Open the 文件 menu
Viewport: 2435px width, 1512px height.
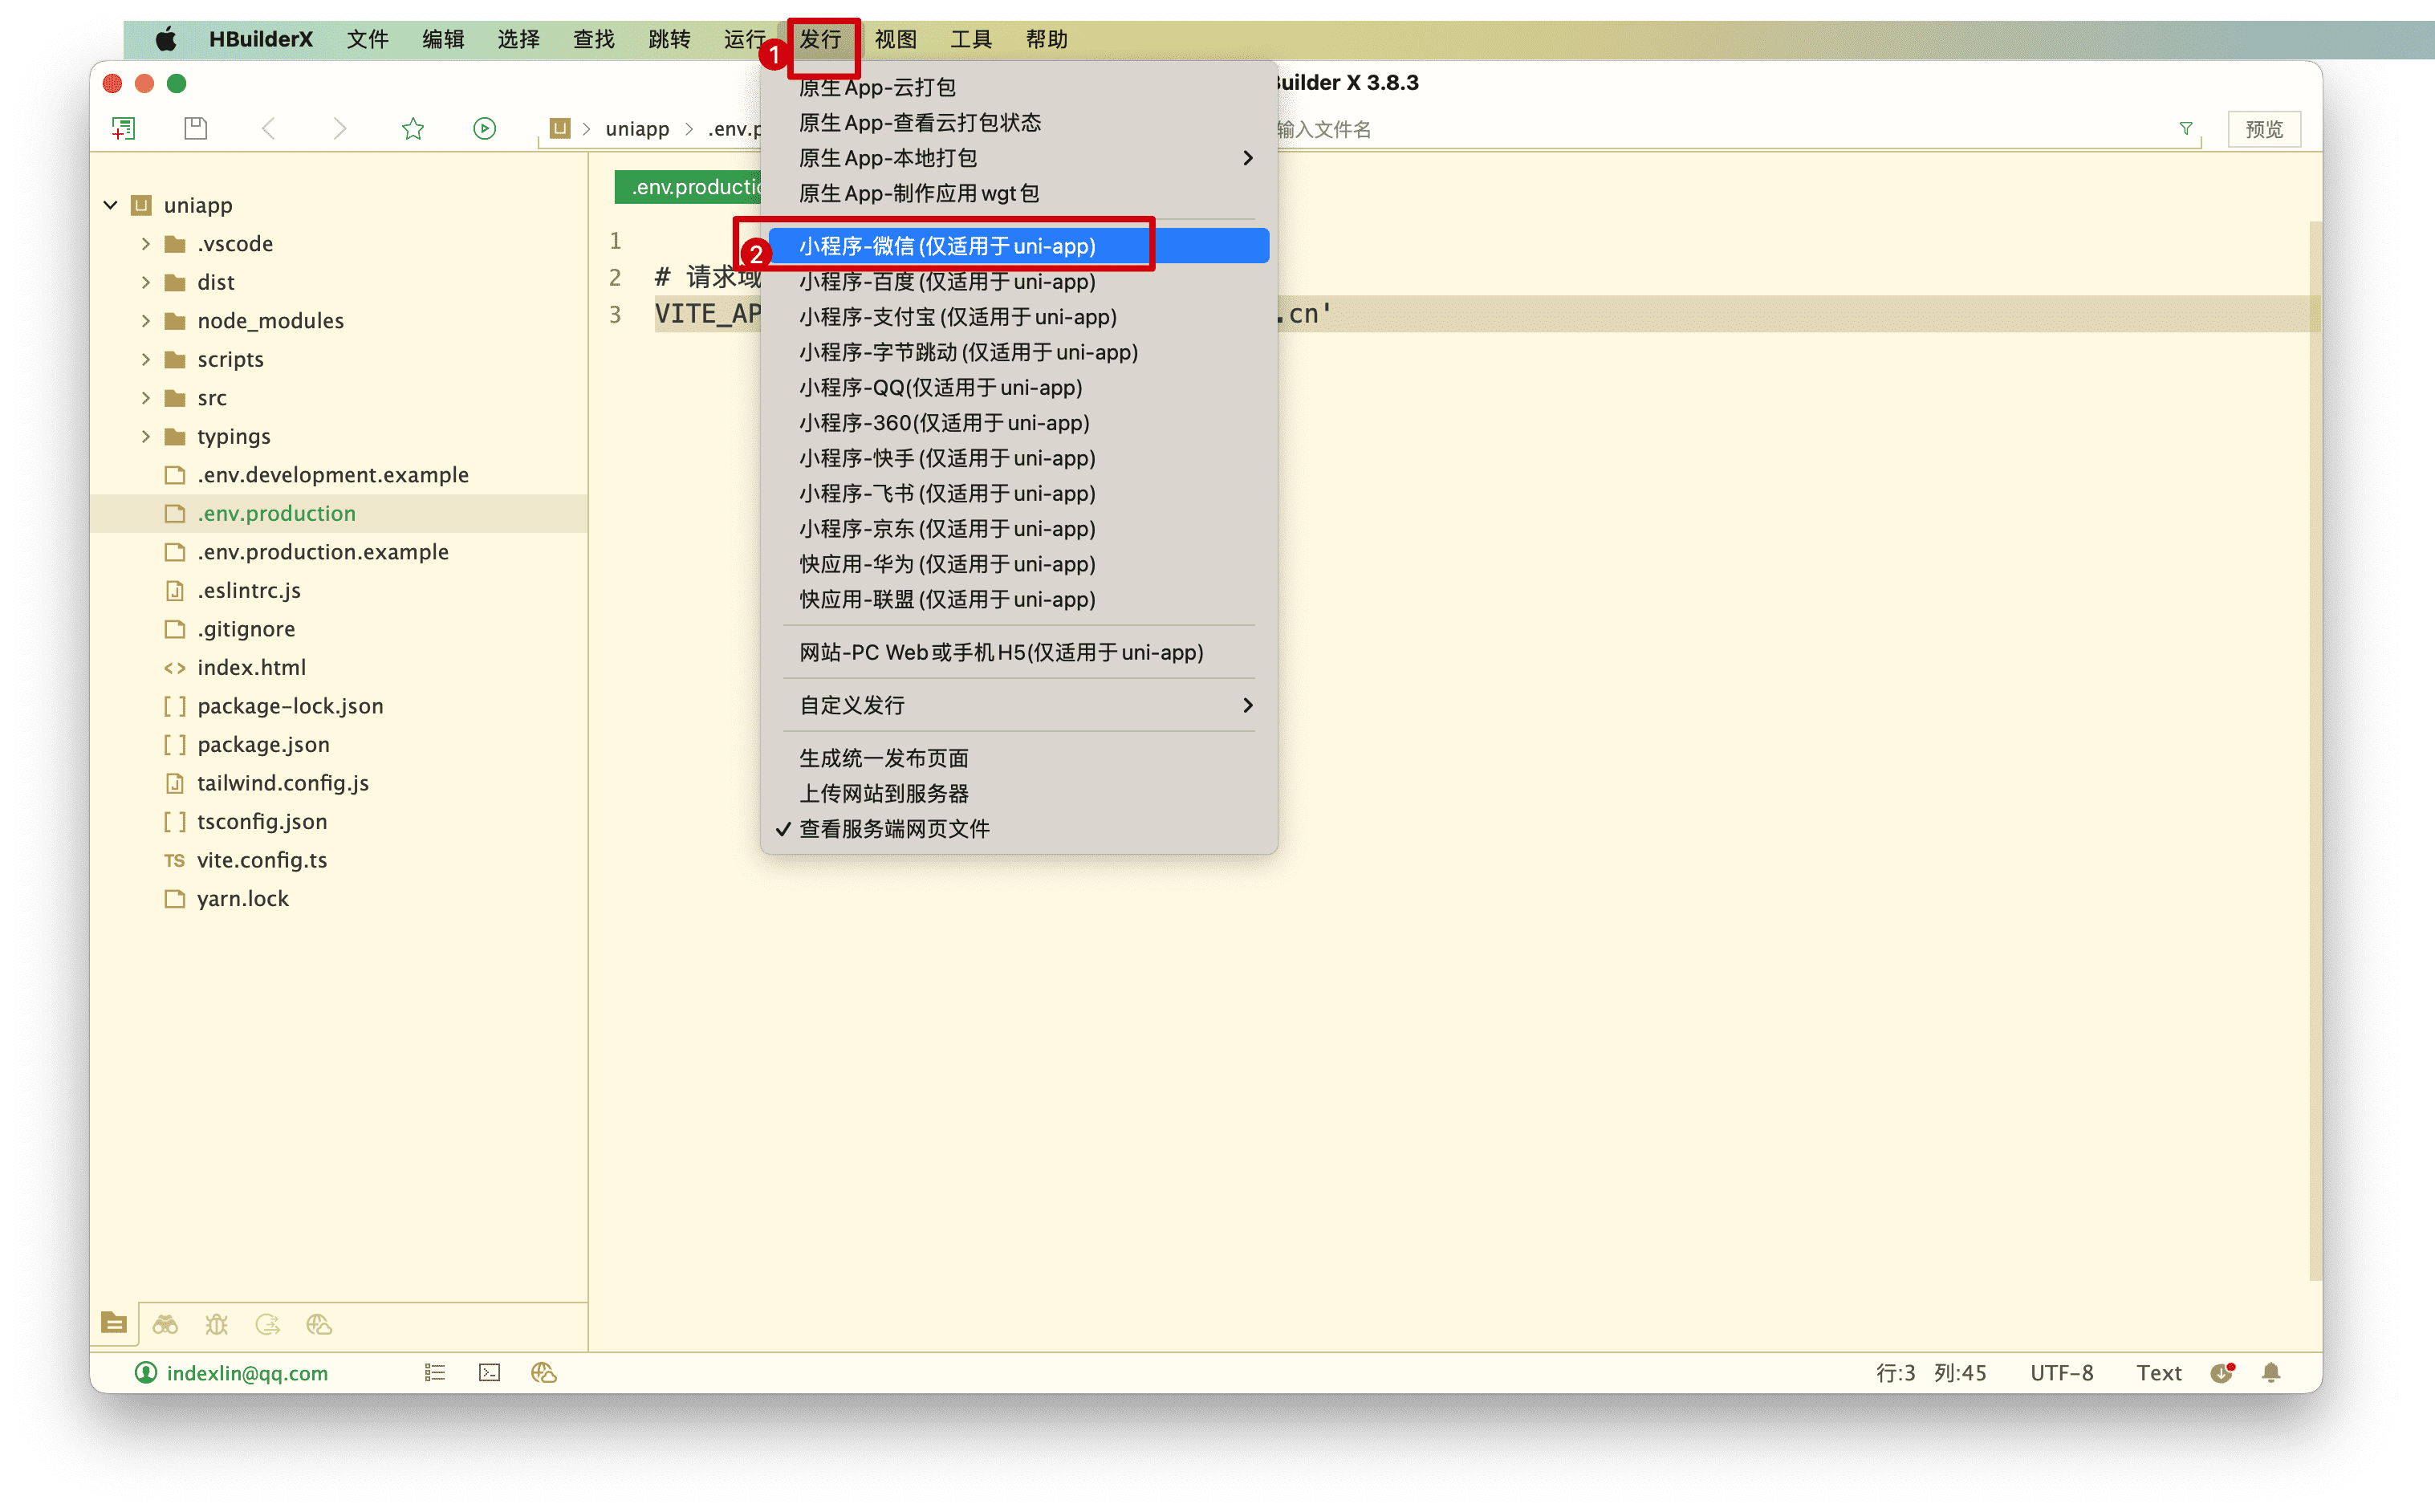368,39
